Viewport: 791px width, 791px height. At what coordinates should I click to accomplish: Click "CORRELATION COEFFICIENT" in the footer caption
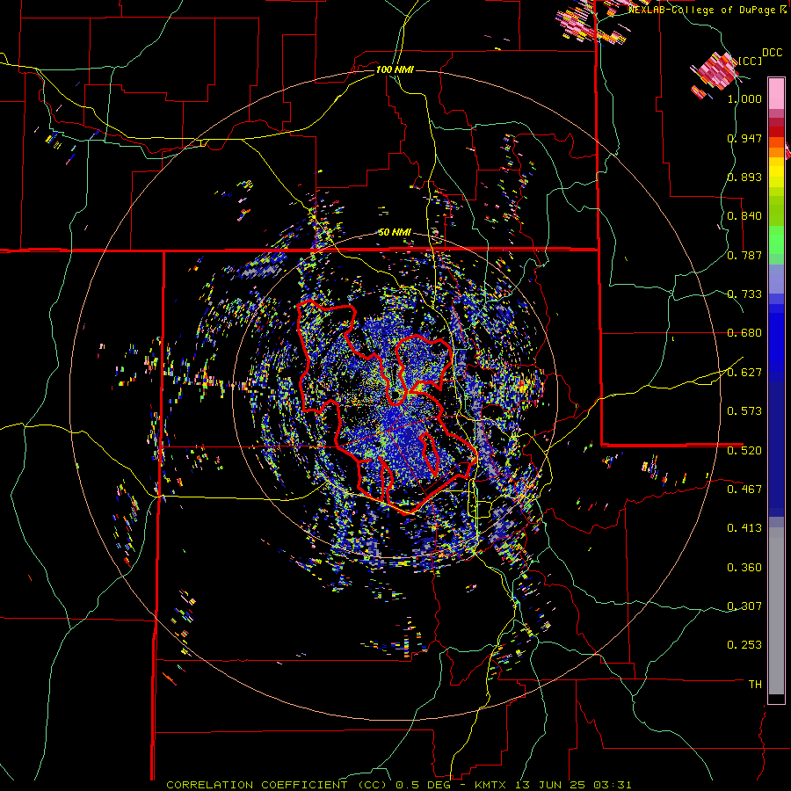(x=257, y=785)
